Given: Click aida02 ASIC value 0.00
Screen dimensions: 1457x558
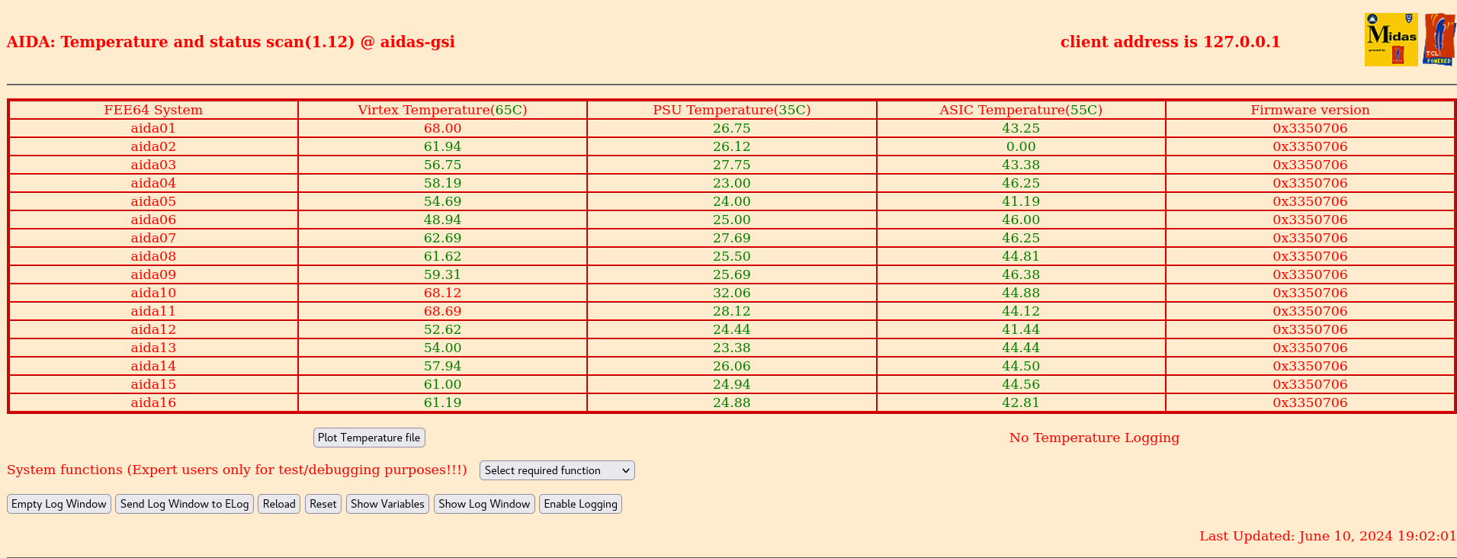Looking at the screenshot, I should (x=1021, y=146).
